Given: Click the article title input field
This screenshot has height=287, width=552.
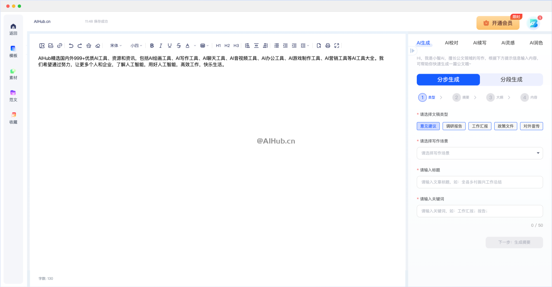Looking at the screenshot, I should point(479,182).
